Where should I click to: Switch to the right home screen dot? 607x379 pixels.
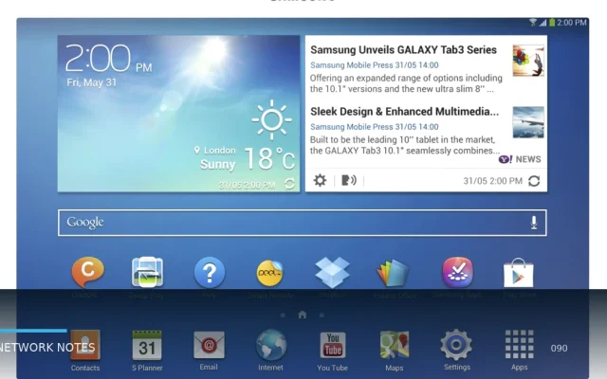point(322,316)
